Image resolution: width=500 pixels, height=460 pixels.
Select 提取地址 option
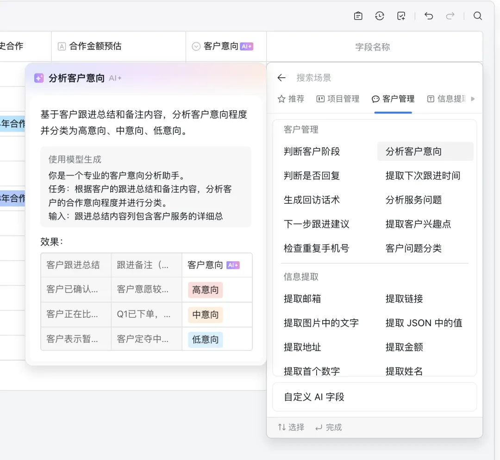302,347
